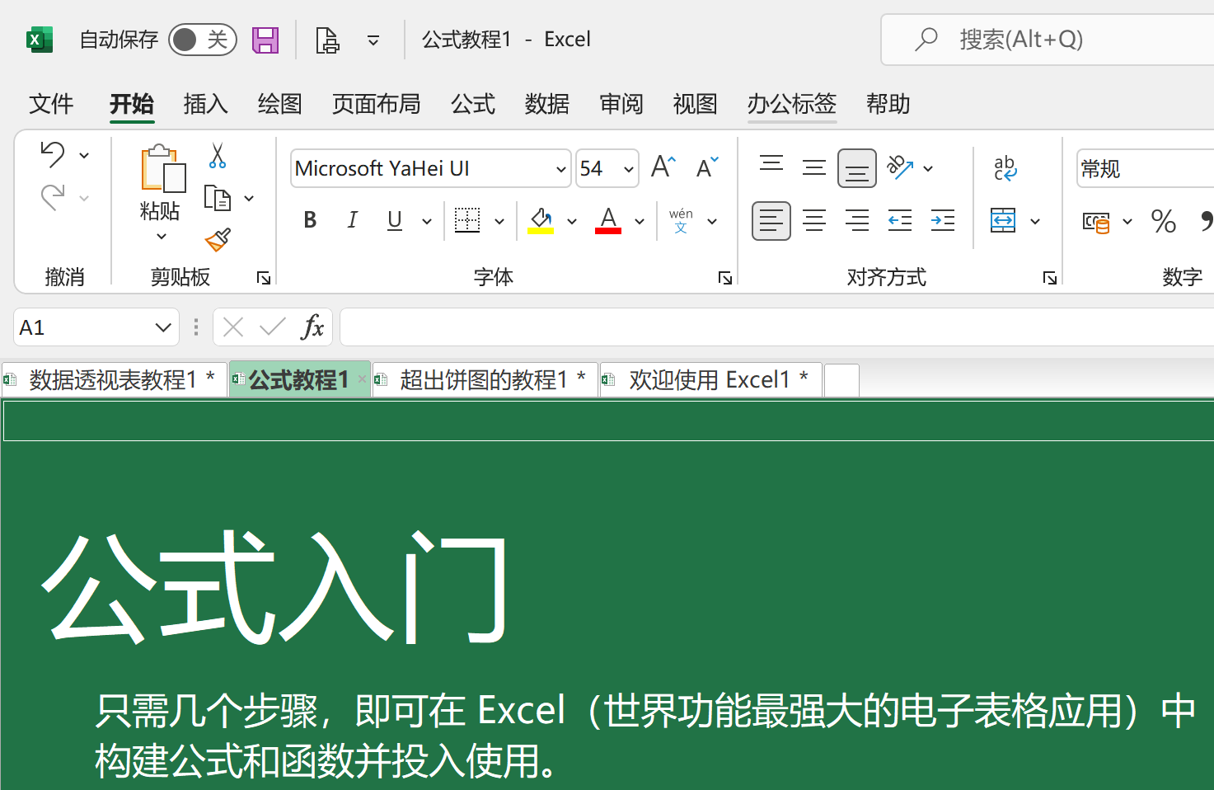
Task: Click the search box 搜索(Alt+Q)
Action: tap(1048, 40)
